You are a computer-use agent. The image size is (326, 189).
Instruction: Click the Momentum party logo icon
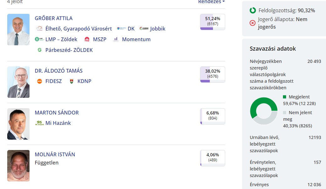[x=116, y=40]
